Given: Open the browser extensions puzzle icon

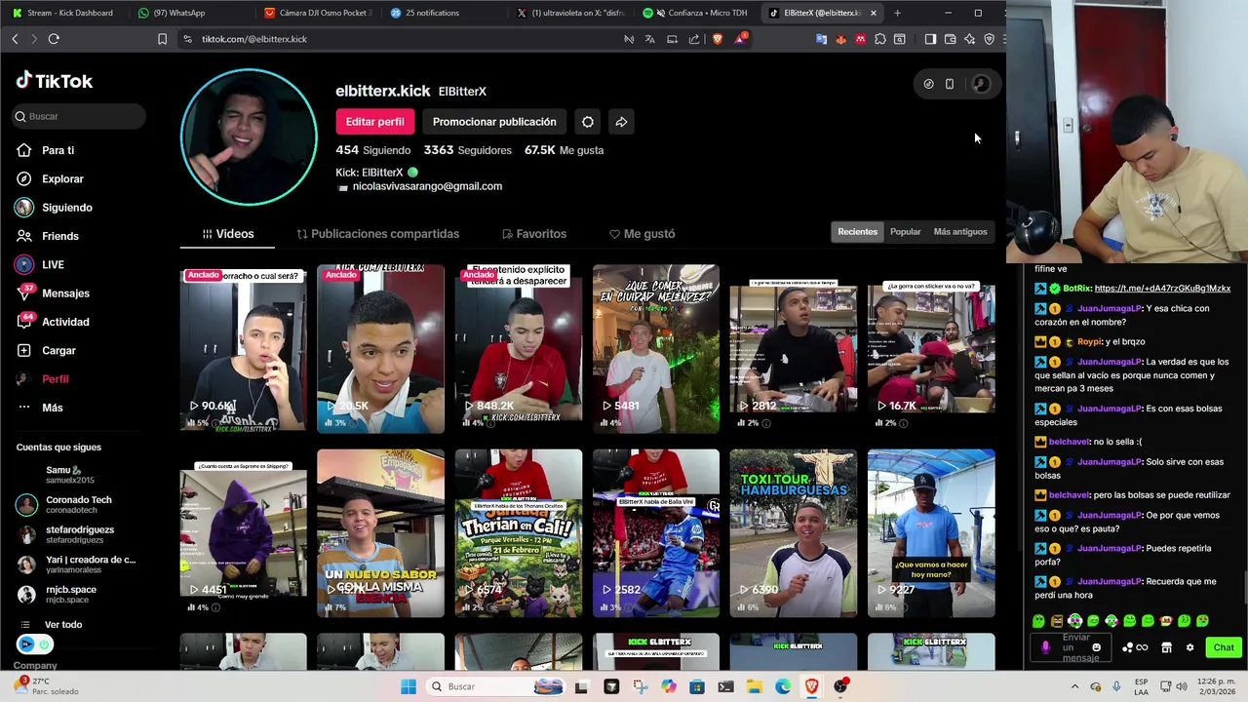Looking at the screenshot, I should coord(880,39).
